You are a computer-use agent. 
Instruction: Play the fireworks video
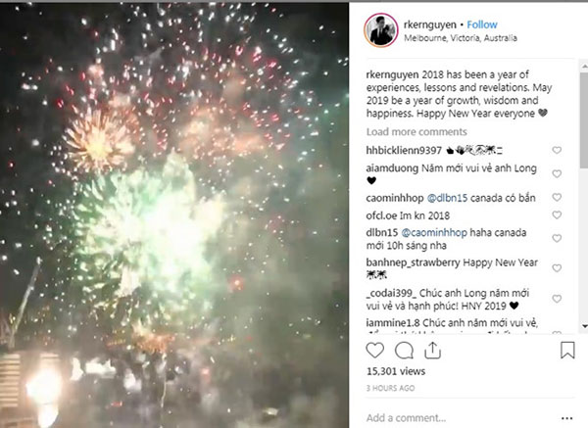click(174, 215)
